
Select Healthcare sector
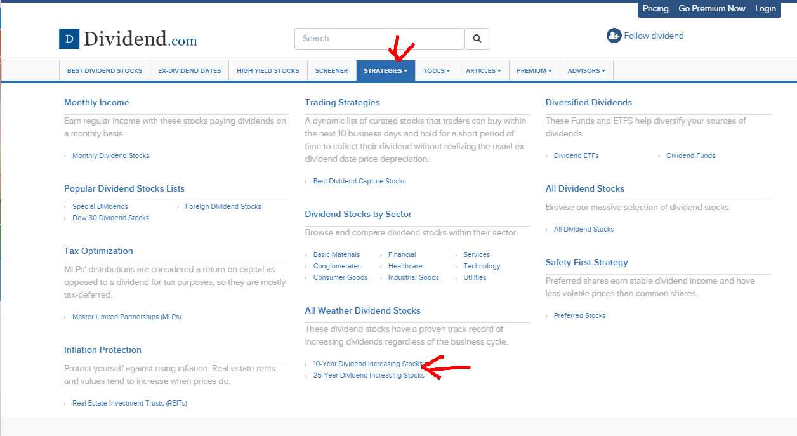pos(405,266)
